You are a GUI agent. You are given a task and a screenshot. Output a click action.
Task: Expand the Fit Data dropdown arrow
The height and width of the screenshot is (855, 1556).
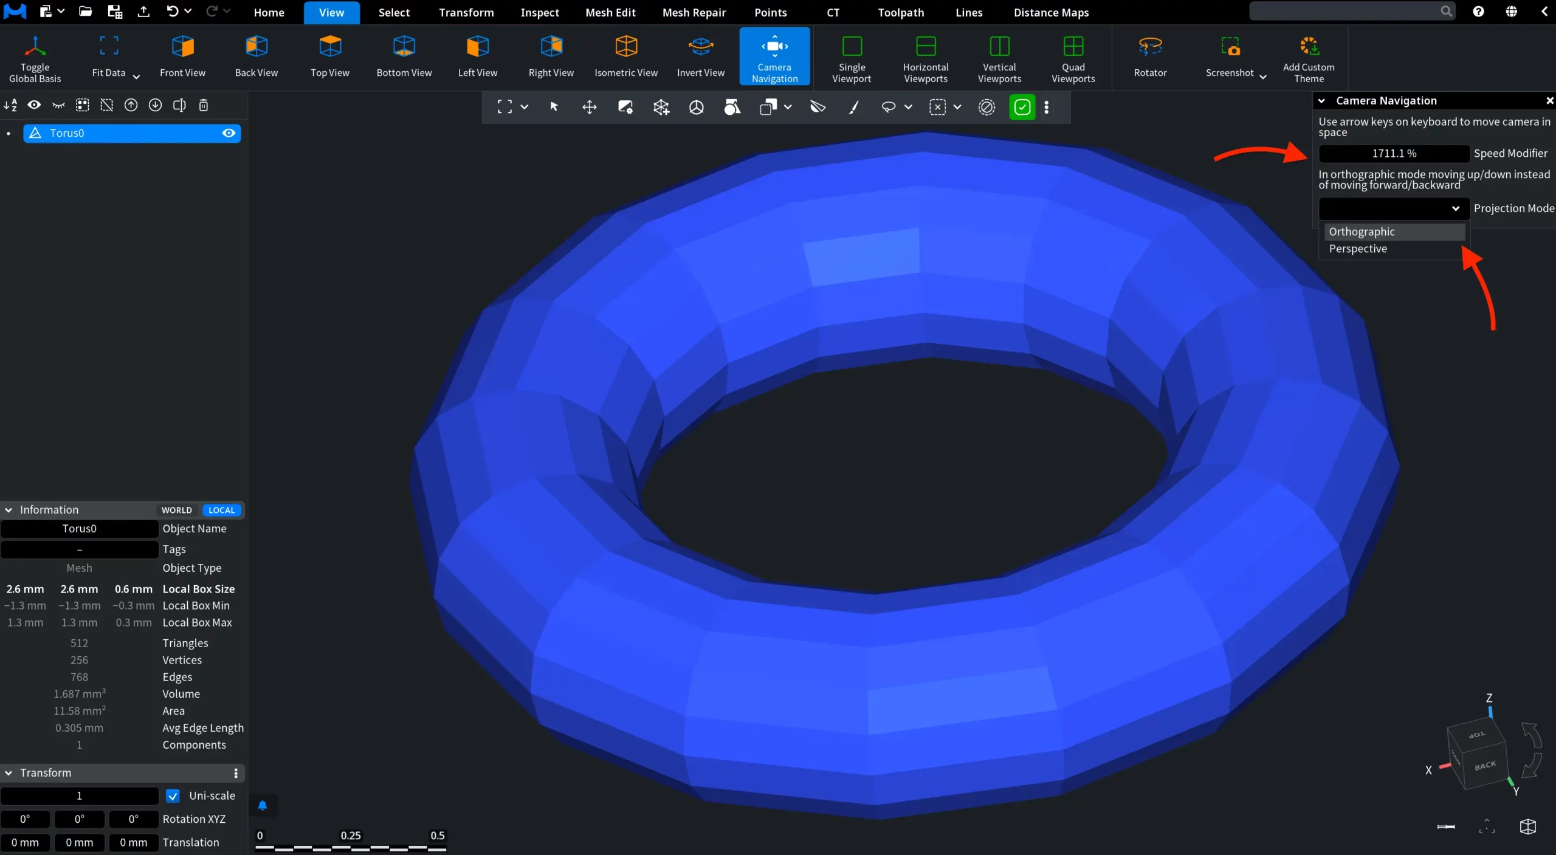click(136, 77)
